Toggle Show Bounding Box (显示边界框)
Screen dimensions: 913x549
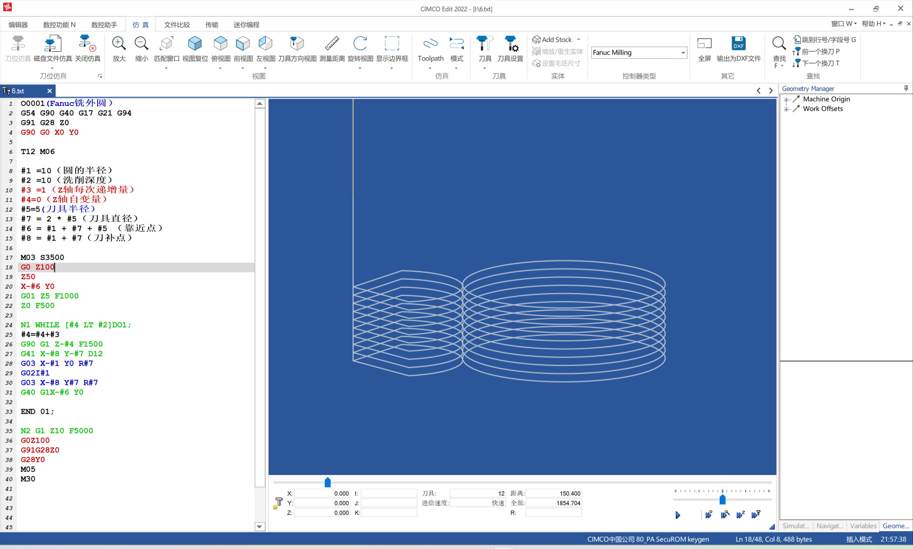(392, 43)
